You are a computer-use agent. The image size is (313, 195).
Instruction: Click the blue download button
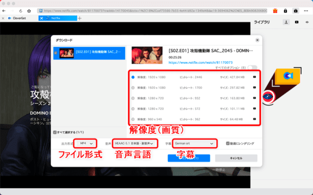(189, 158)
